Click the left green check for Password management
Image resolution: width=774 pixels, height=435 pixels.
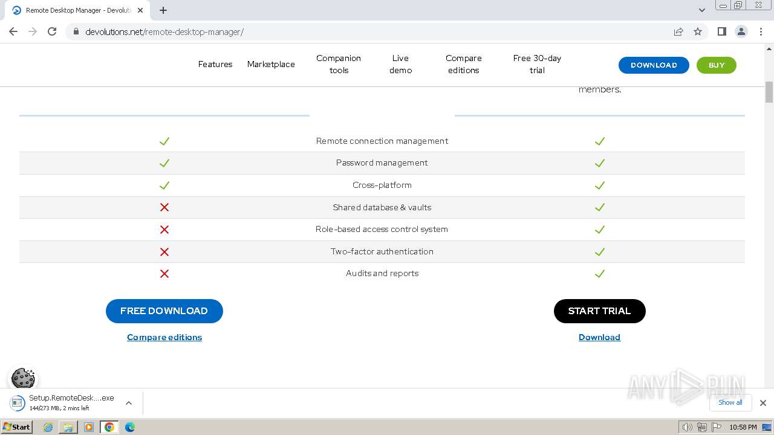[x=164, y=163]
